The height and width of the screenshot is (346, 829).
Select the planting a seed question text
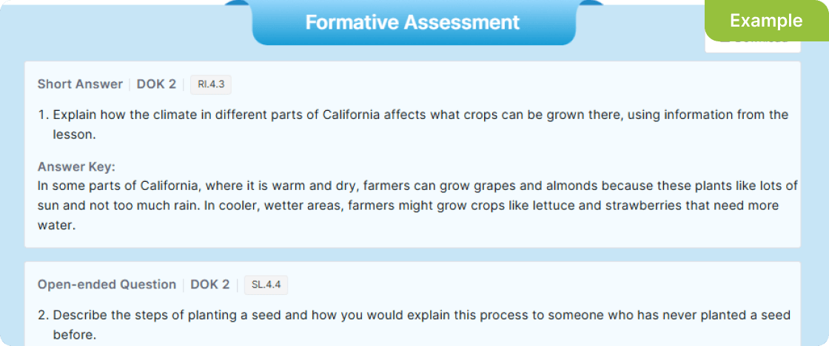pos(420,316)
